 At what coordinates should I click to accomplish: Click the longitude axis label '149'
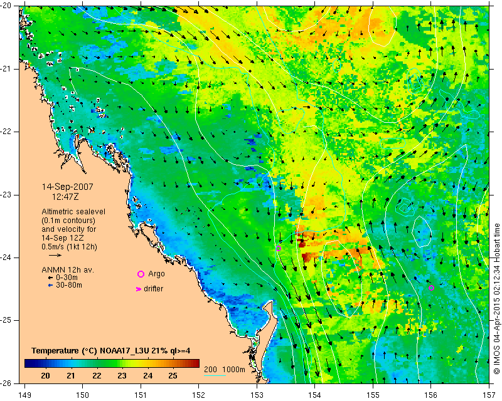(24, 395)
